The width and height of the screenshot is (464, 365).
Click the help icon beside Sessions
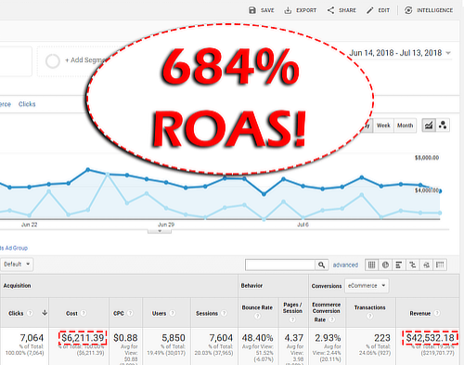(x=224, y=313)
